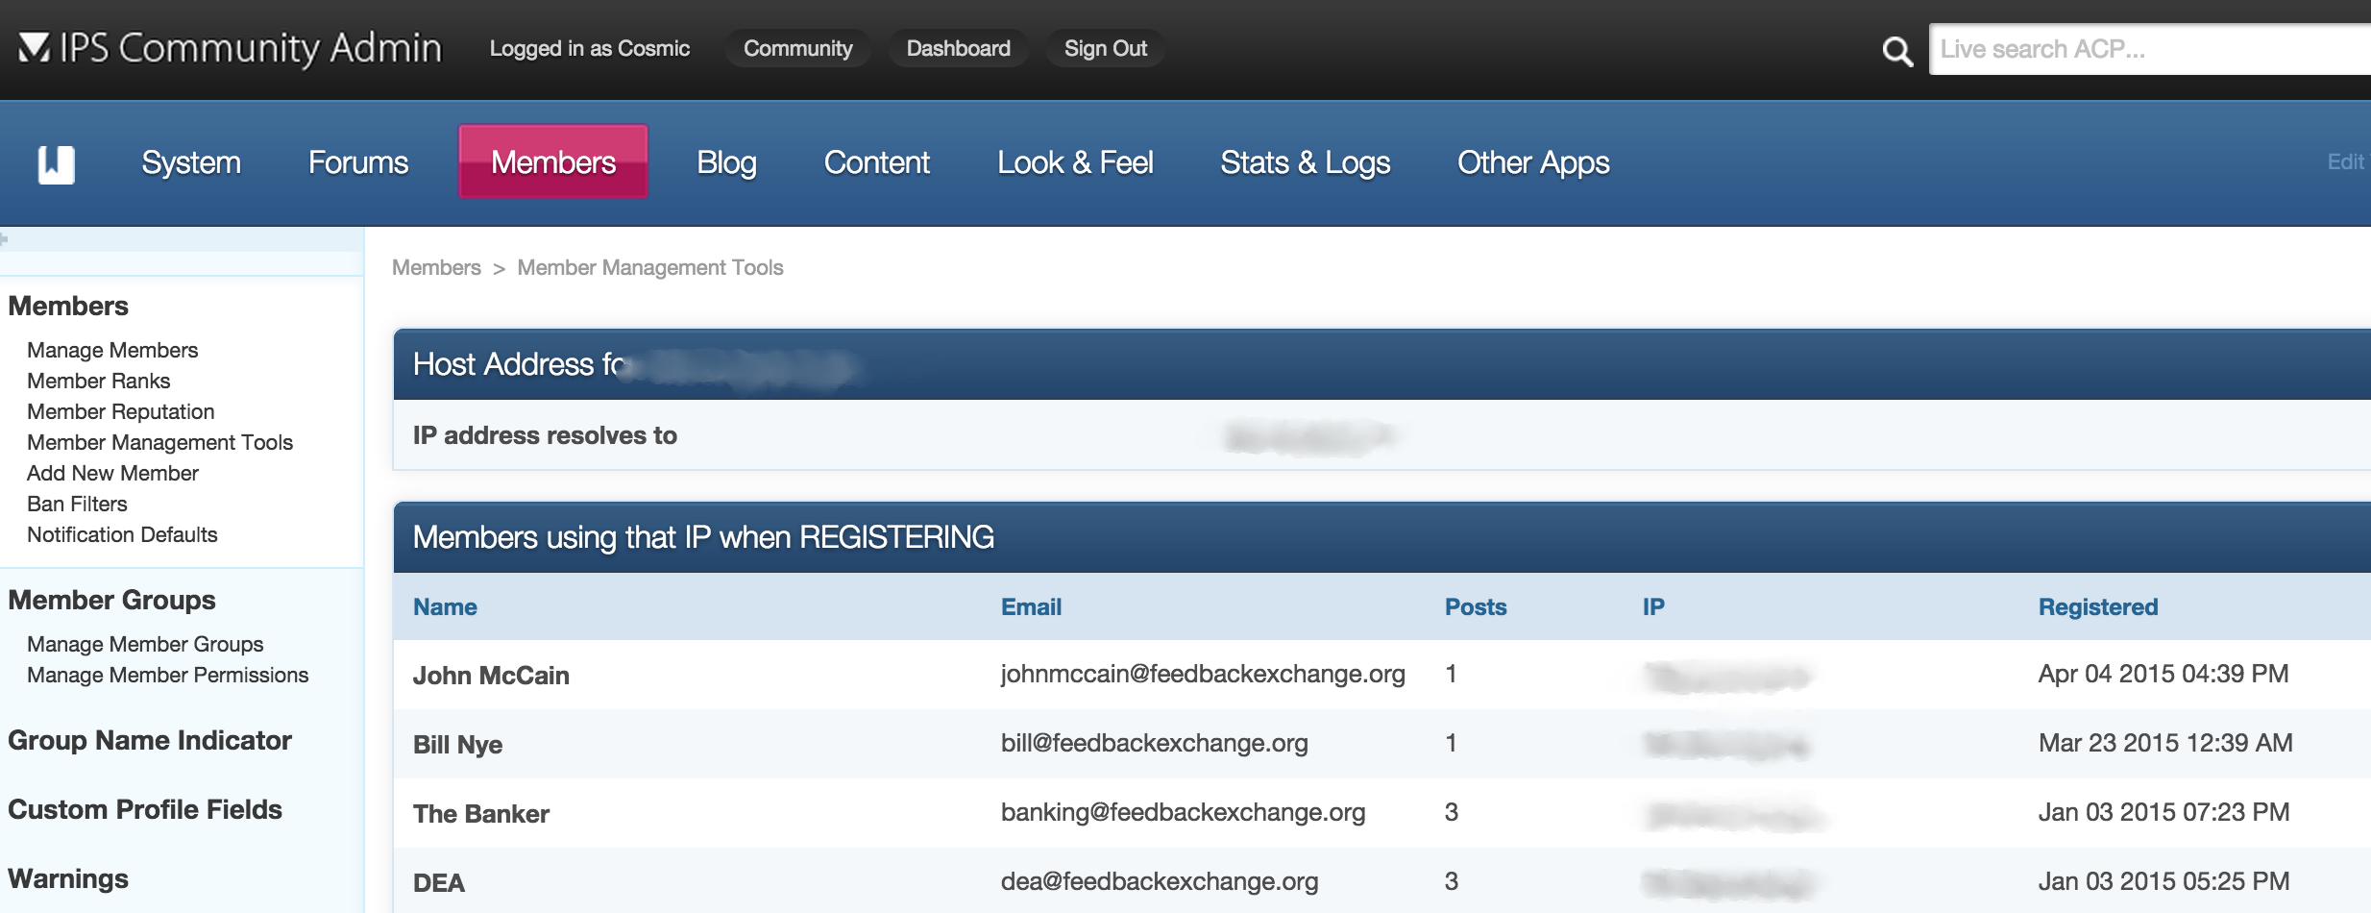2371x913 pixels.
Task: Open the bookmark icon in nav bar
Action: [x=57, y=164]
